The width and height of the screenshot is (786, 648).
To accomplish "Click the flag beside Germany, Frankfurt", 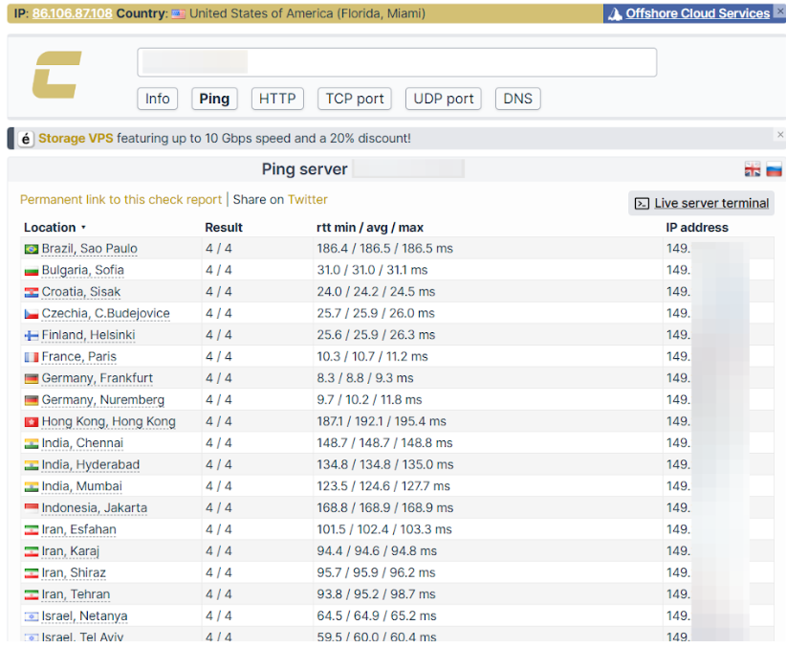I will 32,378.
